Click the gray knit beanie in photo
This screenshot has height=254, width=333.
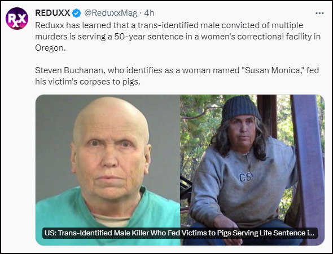241,108
